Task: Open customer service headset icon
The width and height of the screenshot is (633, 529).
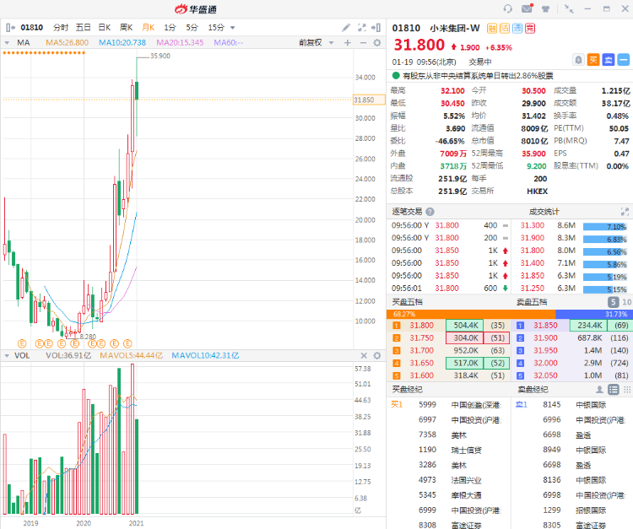Action: [507, 8]
